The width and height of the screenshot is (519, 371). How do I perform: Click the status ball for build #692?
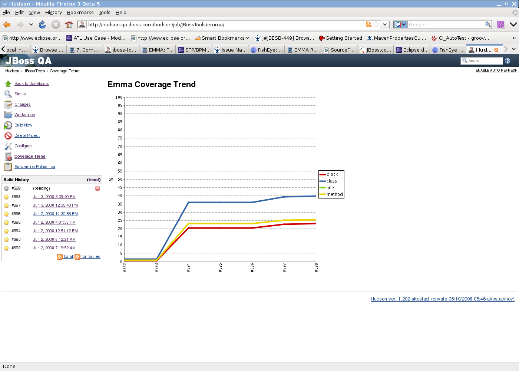click(x=6, y=248)
